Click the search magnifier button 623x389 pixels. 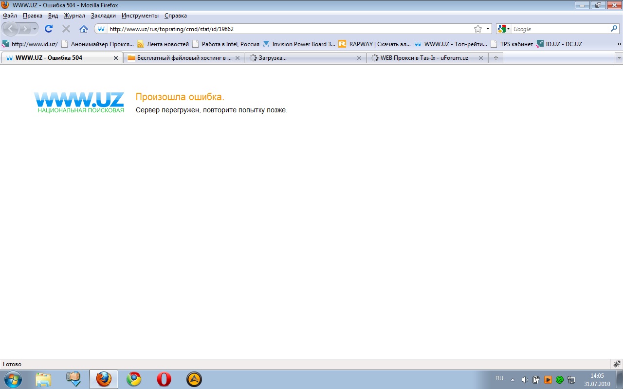[614, 29]
